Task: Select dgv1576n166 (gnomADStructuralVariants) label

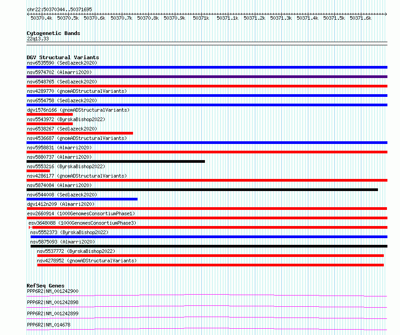Action: click(x=78, y=110)
